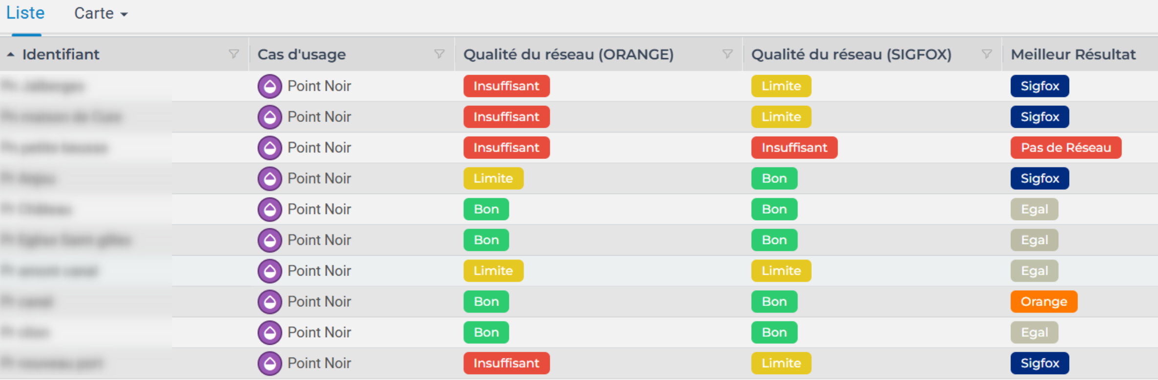
Task: Open filter for Identifiant column
Action: [x=234, y=54]
